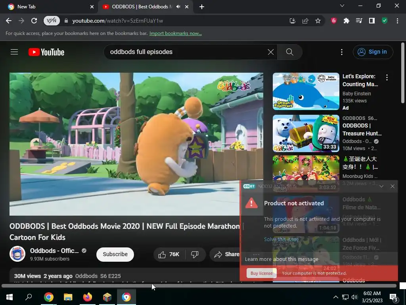Subscribe to the Oddbods channel
Image resolution: width=406 pixels, height=305 pixels.
click(115, 255)
